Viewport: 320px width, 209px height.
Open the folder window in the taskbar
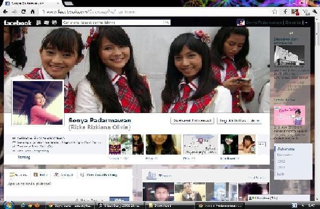[169, 206]
